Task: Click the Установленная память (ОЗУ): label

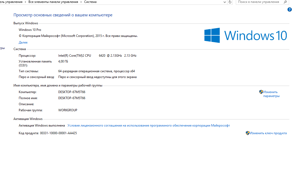Action: (35, 63)
